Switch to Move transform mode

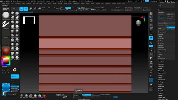(x=30, y=9)
